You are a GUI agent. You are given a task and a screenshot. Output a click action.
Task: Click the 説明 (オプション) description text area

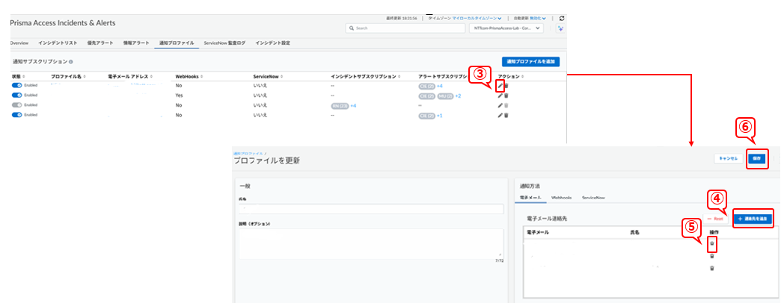370,244
